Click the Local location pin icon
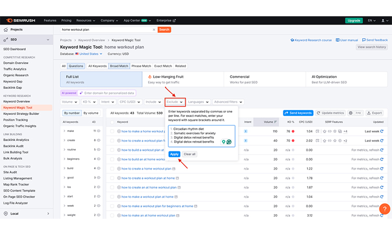392x235 pixels. pyautogui.click(x=6, y=214)
